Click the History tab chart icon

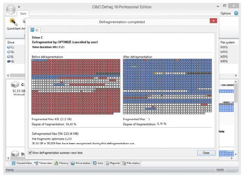click(x=56, y=163)
